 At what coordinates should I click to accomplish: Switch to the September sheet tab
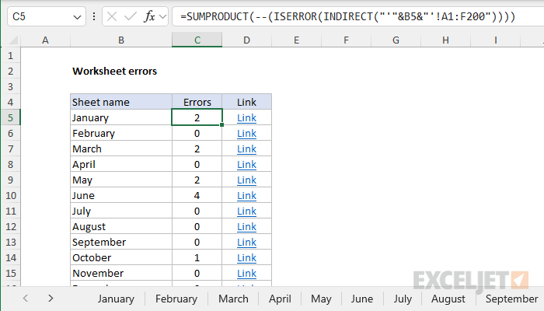click(x=511, y=299)
